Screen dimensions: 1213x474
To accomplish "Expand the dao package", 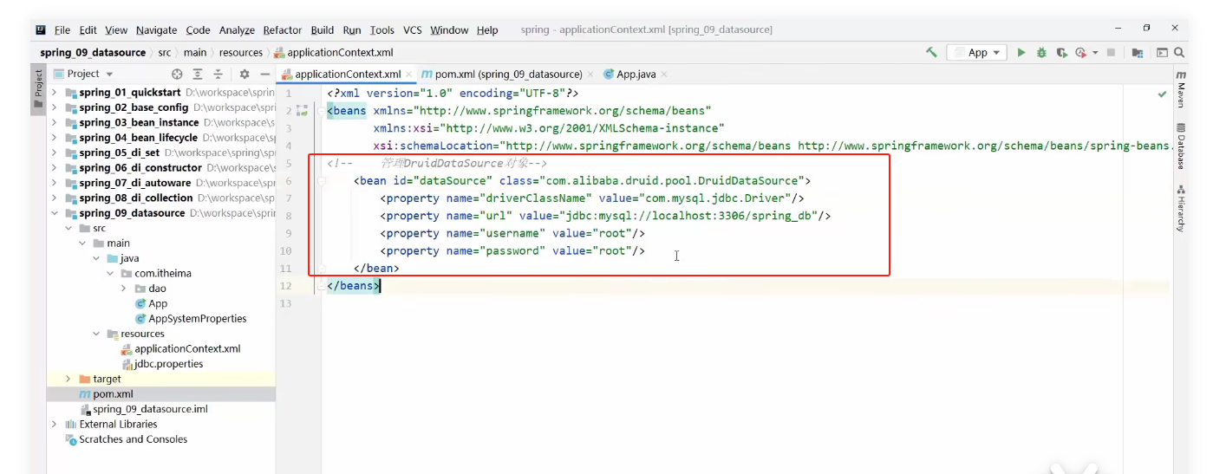I will pos(124,289).
